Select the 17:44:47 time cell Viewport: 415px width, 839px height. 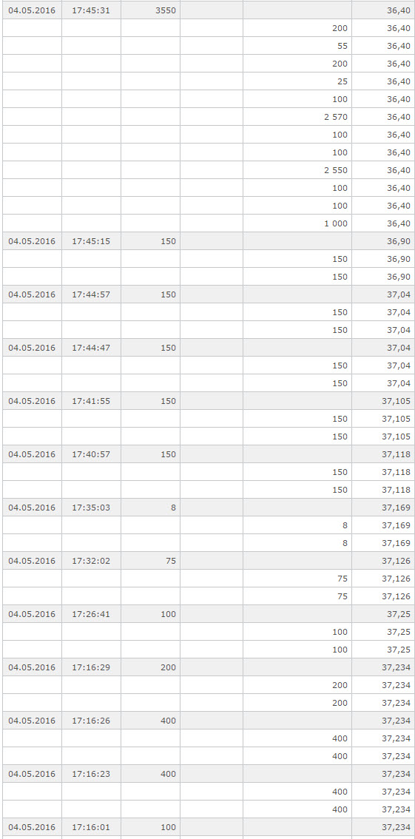click(91, 347)
